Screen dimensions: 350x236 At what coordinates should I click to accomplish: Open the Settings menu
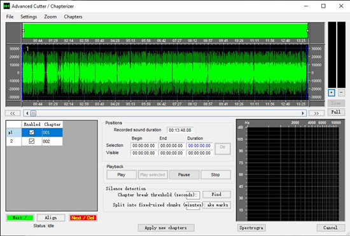(x=29, y=17)
